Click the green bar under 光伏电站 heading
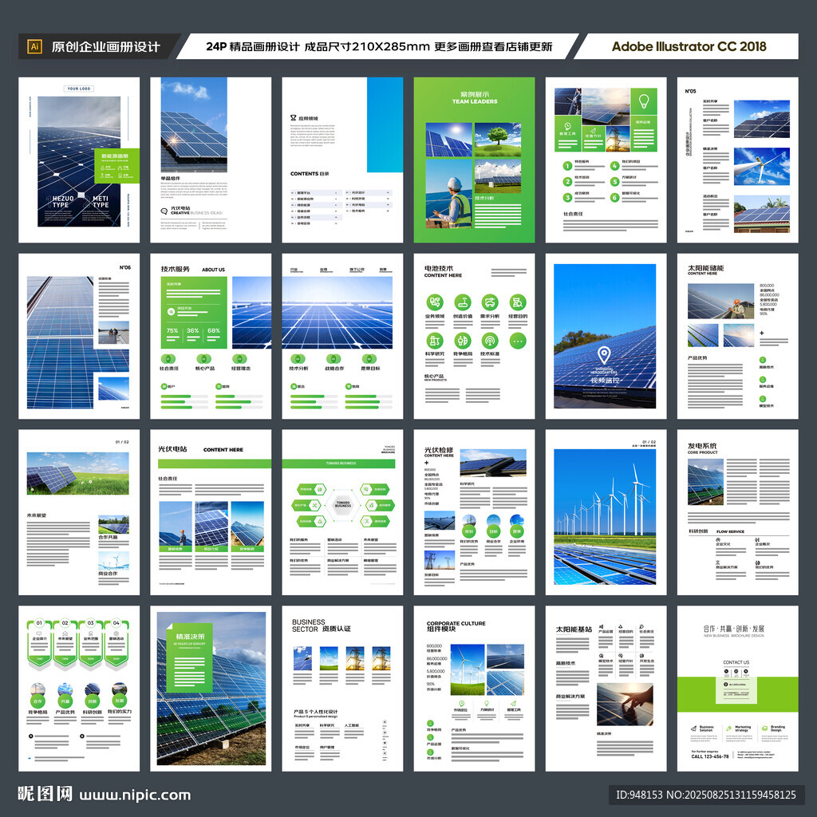This screenshot has width=817, height=817. 215,464
